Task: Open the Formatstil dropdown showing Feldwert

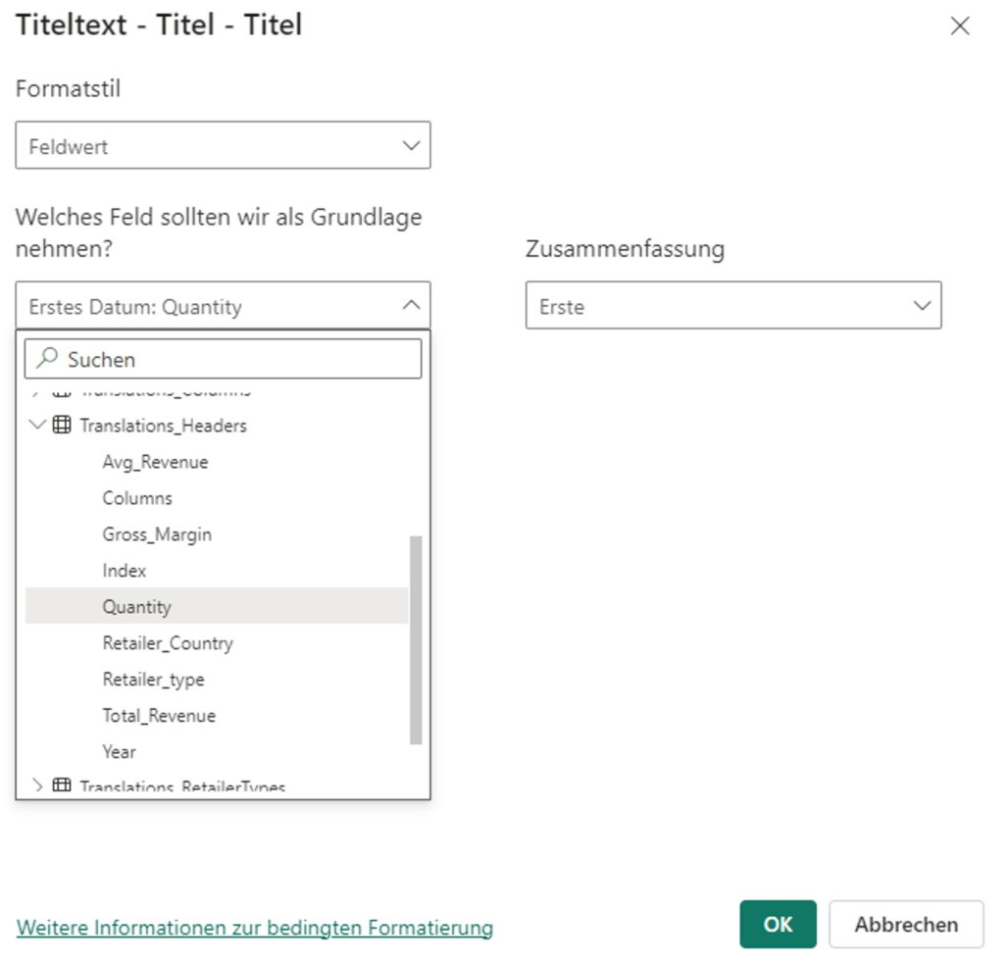Action: coord(223,145)
